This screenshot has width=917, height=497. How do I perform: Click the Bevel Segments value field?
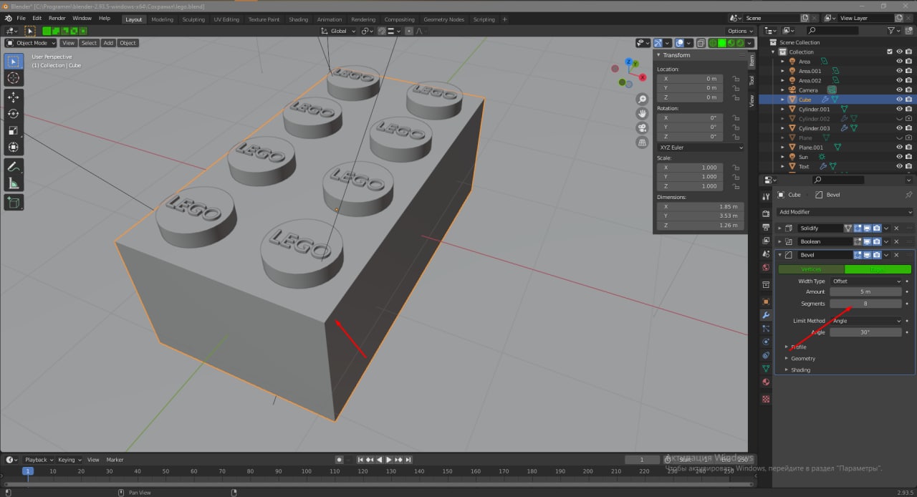[x=866, y=304]
